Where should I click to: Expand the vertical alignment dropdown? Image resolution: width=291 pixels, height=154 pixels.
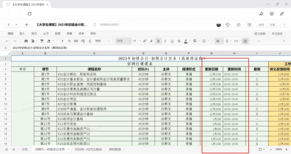(231, 41)
